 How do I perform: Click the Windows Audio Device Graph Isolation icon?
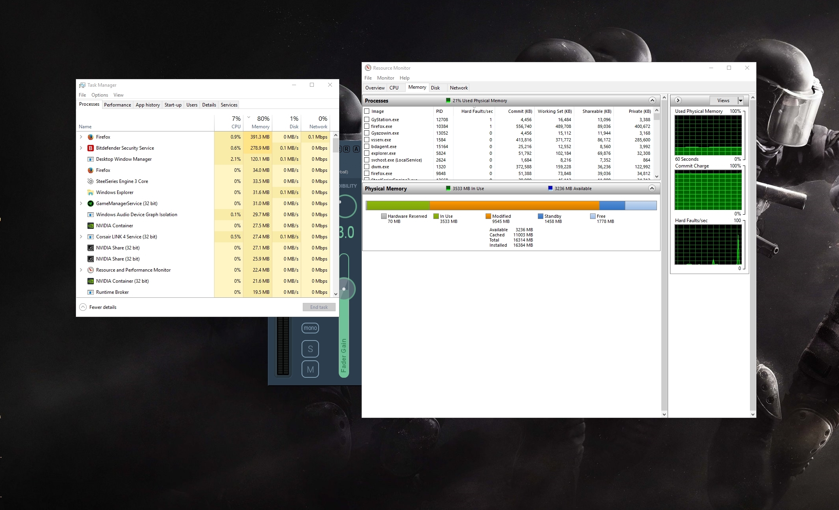point(90,215)
